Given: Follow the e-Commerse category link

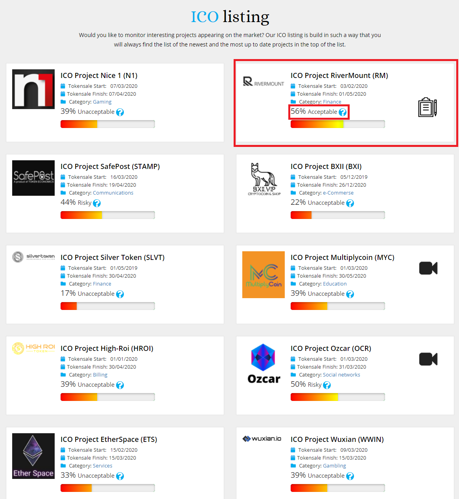Looking at the screenshot, I should click(338, 193).
